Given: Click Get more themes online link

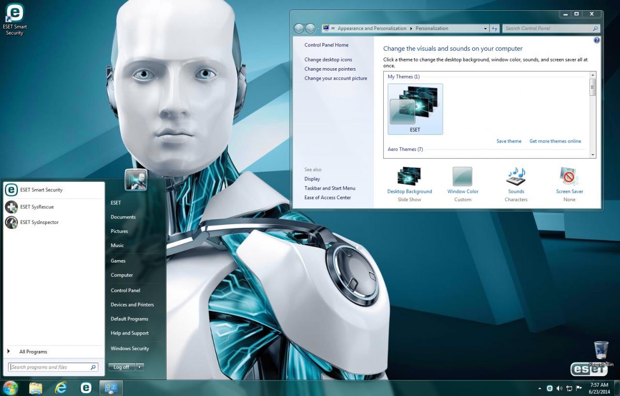Looking at the screenshot, I should pos(555,141).
